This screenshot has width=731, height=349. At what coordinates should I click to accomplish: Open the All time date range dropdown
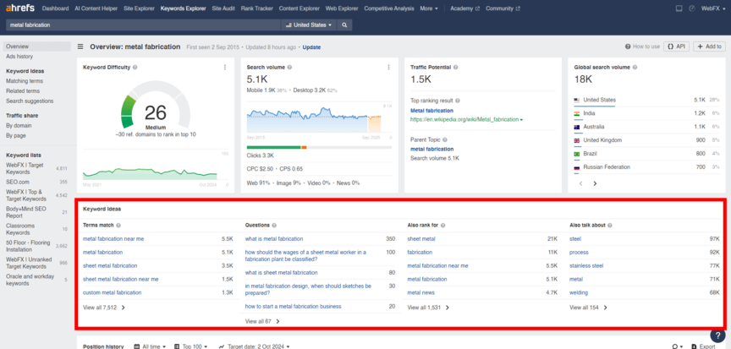point(151,346)
